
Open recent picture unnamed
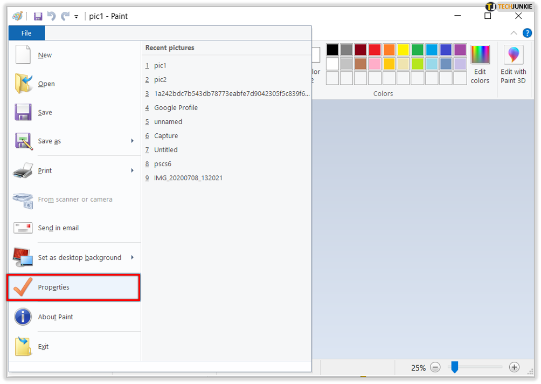[x=227, y=122]
